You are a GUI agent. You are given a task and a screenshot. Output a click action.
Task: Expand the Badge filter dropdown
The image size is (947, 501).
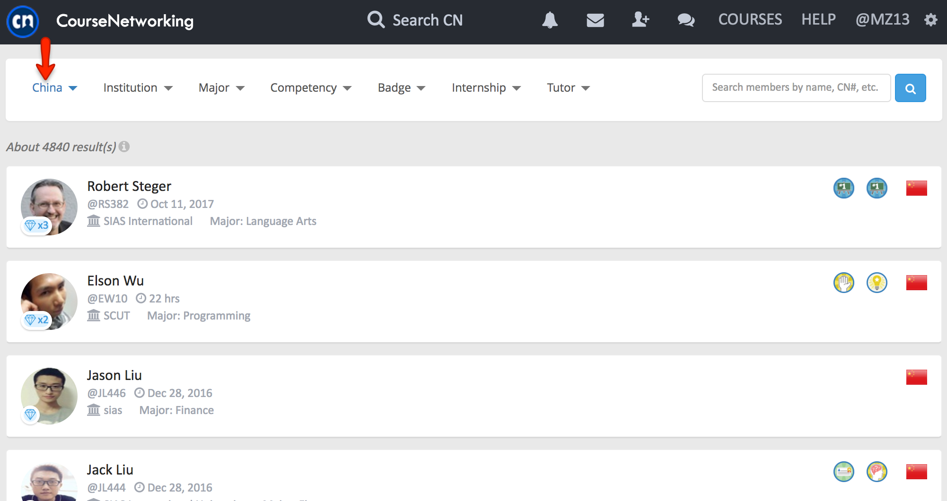pyautogui.click(x=402, y=88)
